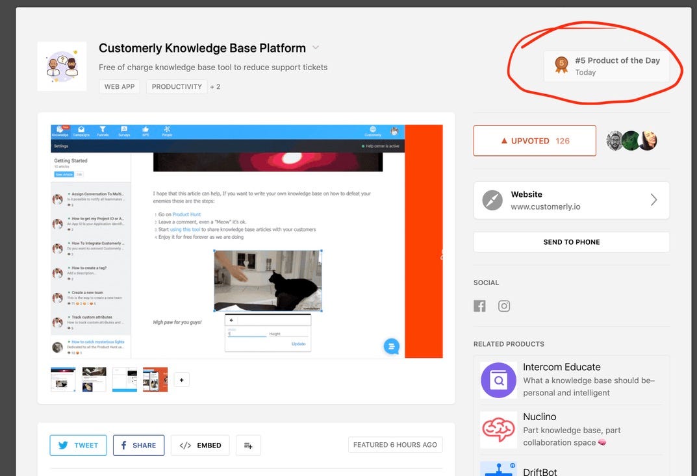Click the Customerly globe icon in screenshot
Image resolution: width=697 pixels, height=476 pixels.
[373, 131]
